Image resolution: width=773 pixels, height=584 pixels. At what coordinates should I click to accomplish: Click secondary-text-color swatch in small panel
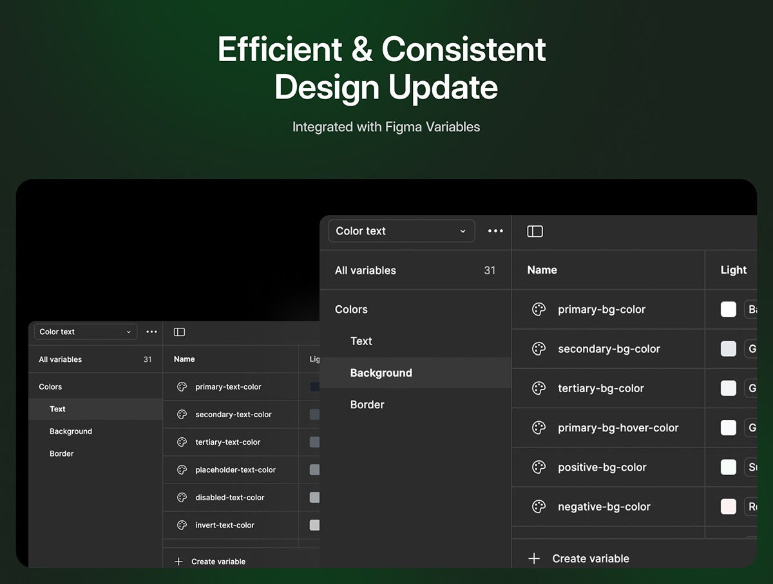[314, 415]
